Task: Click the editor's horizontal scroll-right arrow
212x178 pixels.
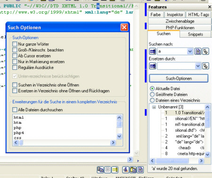Action: pyautogui.click(x=130, y=159)
